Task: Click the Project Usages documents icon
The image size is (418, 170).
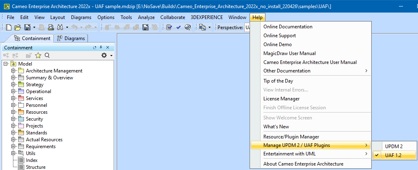Action: point(202,27)
